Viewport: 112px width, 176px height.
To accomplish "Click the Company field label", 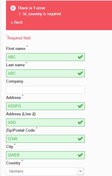I will coord(15,81).
